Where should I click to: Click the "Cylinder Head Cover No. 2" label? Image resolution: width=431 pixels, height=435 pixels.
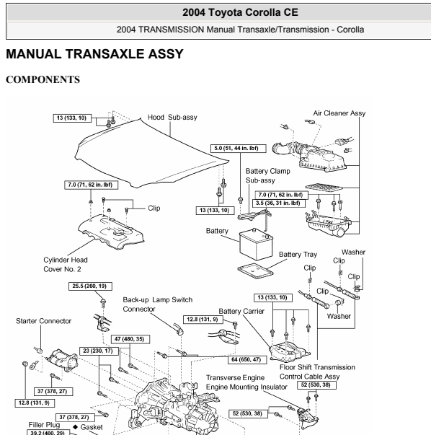[66, 264]
